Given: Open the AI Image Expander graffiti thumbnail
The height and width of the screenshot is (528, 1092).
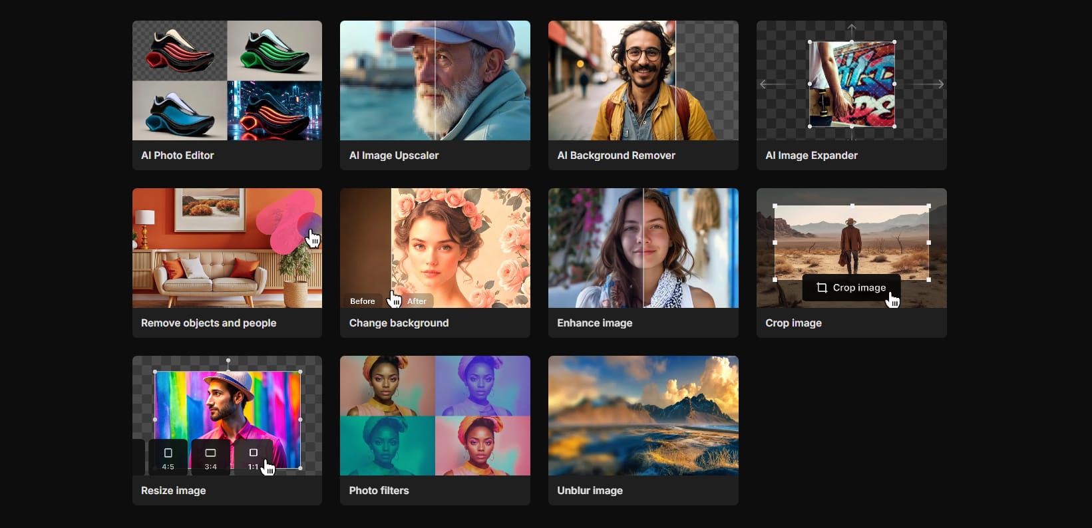Looking at the screenshot, I should (x=852, y=80).
